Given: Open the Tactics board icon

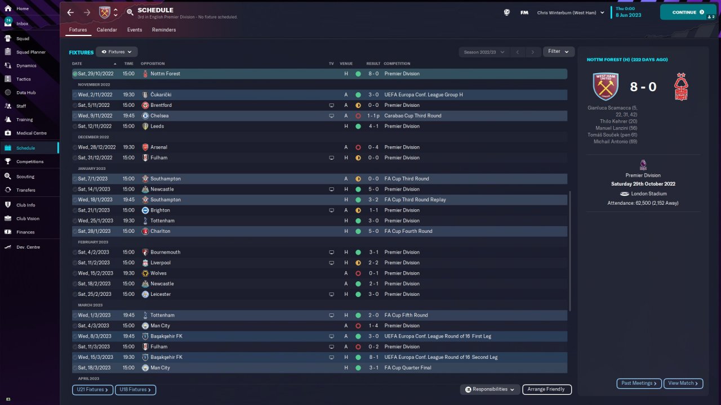Looking at the screenshot, I should point(8,79).
